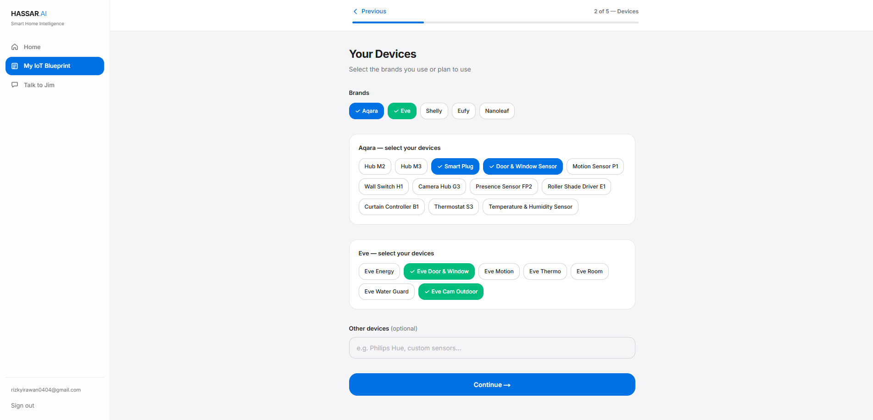This screenshot has height=420, width=873.
Task: Deselect the Door & Window Sensor chip
Action: tap(523, 166)
